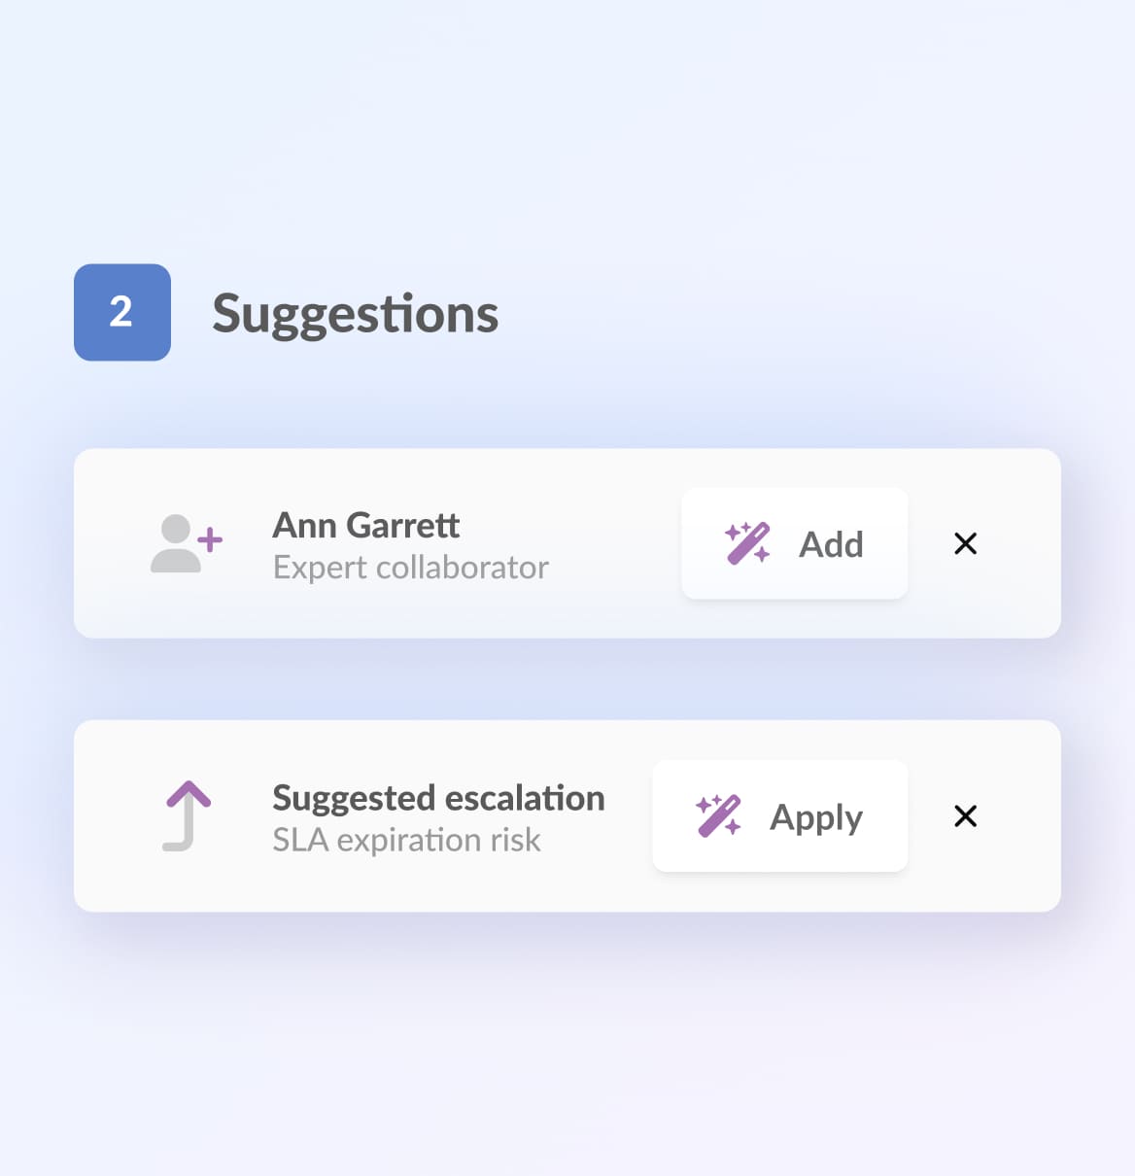This screenshot has width=1135, height=1176.
Task: Click the Expert collaborator label
Action: point(410,568)
